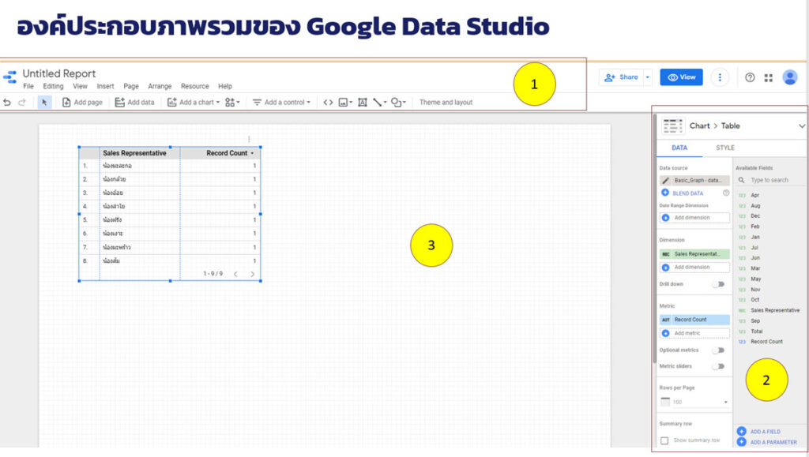
Task: Open the Arrange menu
Action: (x=160, y=86)
